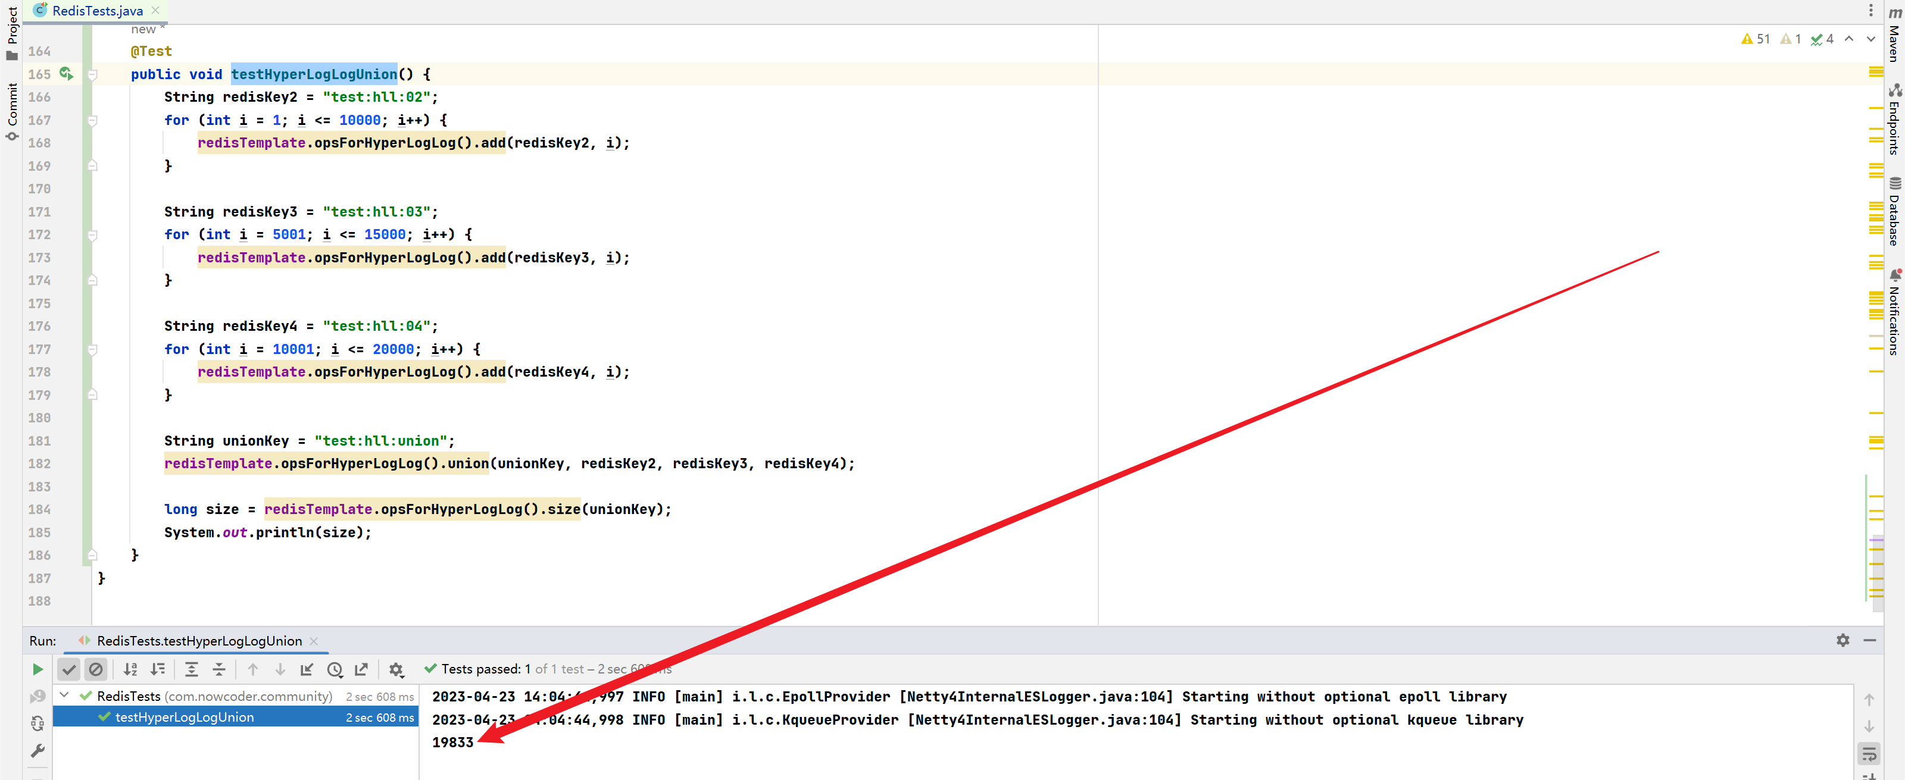Screen dimensions: 1905x780
Task: Collapse the RedisTests tree node
Action: tap(64, 695)
